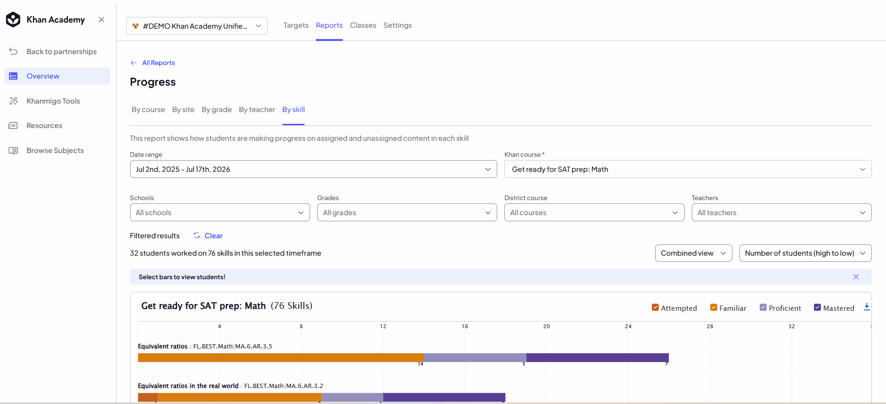This screenshot has height=404, width=886.
Task: Uncheck the Attempted checkbox
Action: pyautogui.click(x=655, y=307)
